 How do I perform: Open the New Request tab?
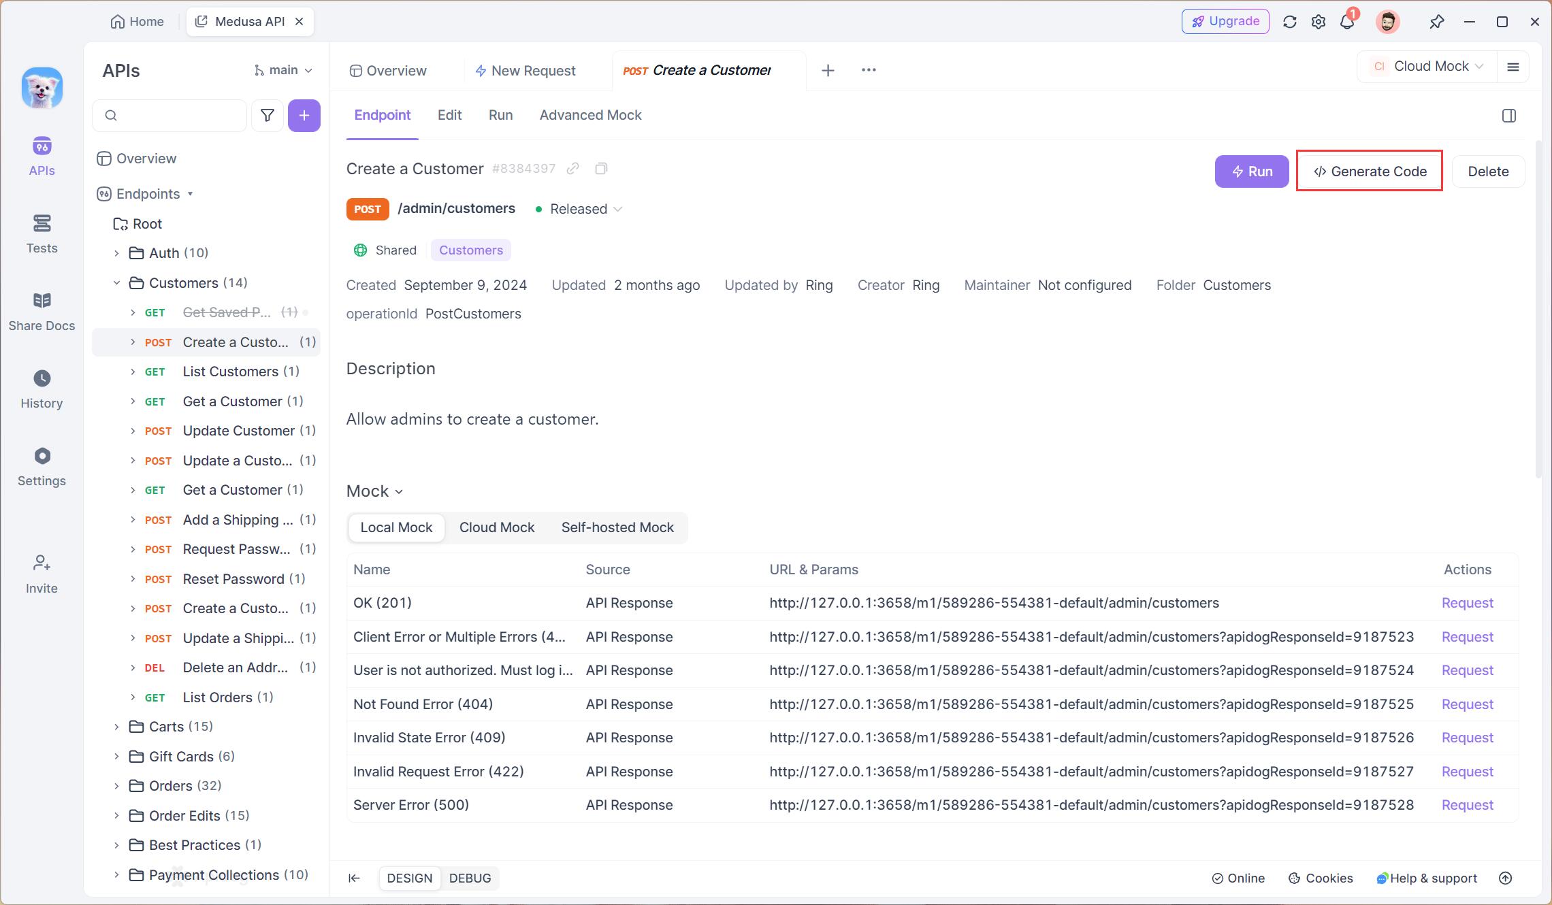(526, 71)
